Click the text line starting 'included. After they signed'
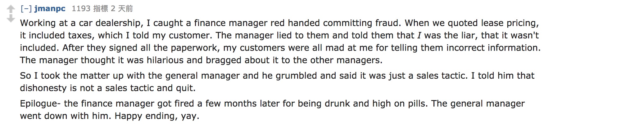This screenshot has width=639, height=127. [280, 48]
